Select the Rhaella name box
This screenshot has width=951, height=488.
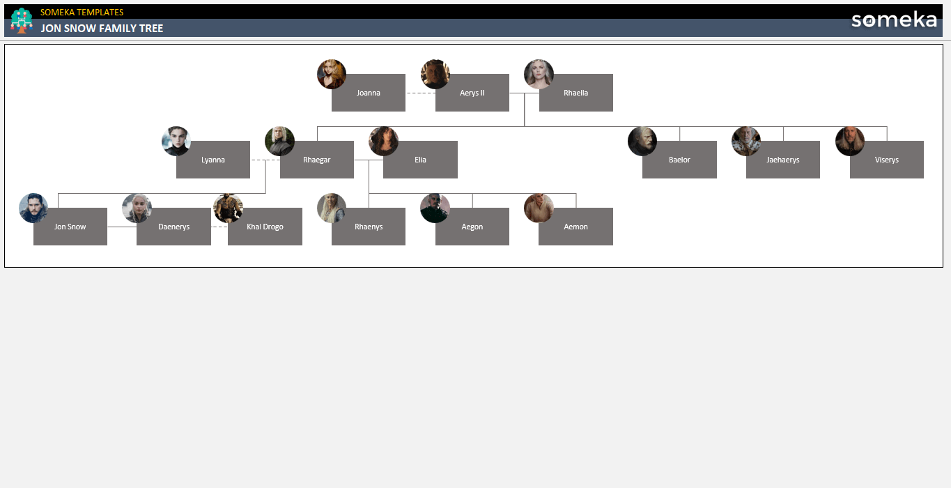(576, 93)
